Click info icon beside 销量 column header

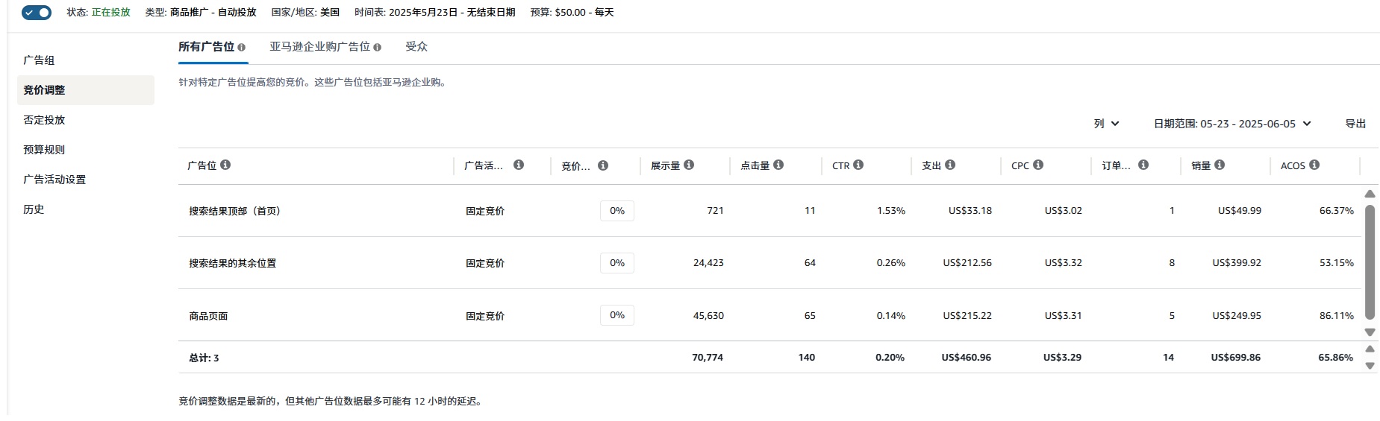(x=1220, y=165)
